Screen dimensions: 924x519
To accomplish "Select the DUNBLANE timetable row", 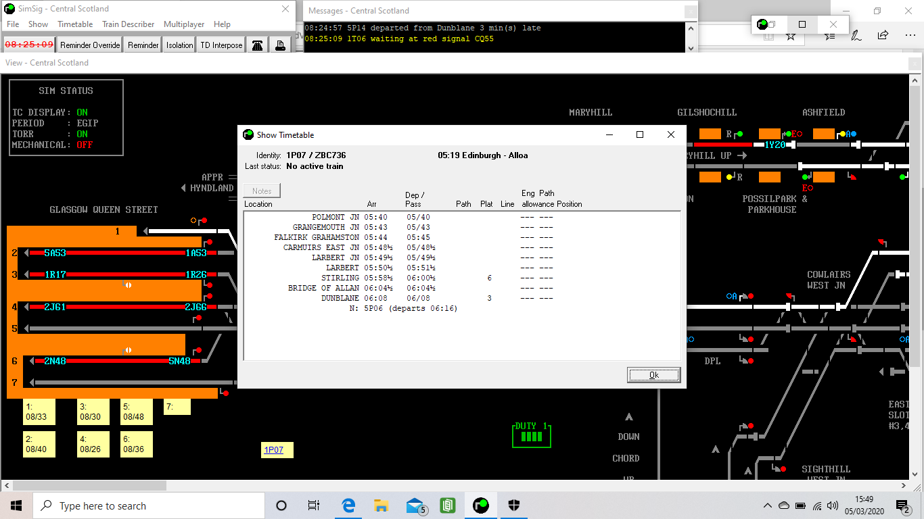I will click(x=462, y=298).
